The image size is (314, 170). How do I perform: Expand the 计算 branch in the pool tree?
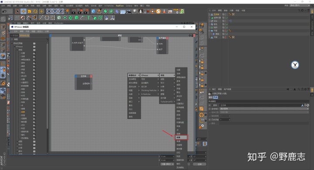point(17,148)
